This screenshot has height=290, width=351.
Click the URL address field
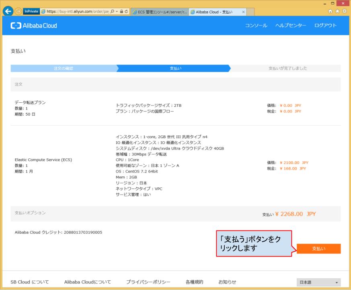(78, 11)
